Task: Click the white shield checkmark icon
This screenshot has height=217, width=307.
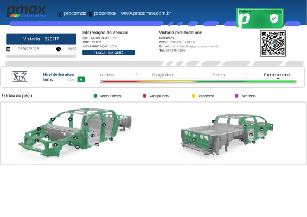Action: (274, 18)
